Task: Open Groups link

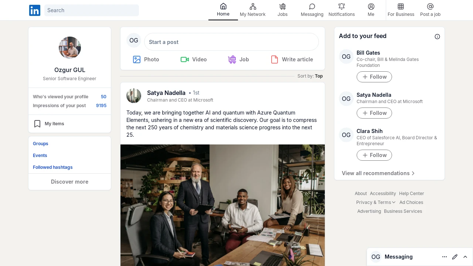Action: click(x=41, y=144)
